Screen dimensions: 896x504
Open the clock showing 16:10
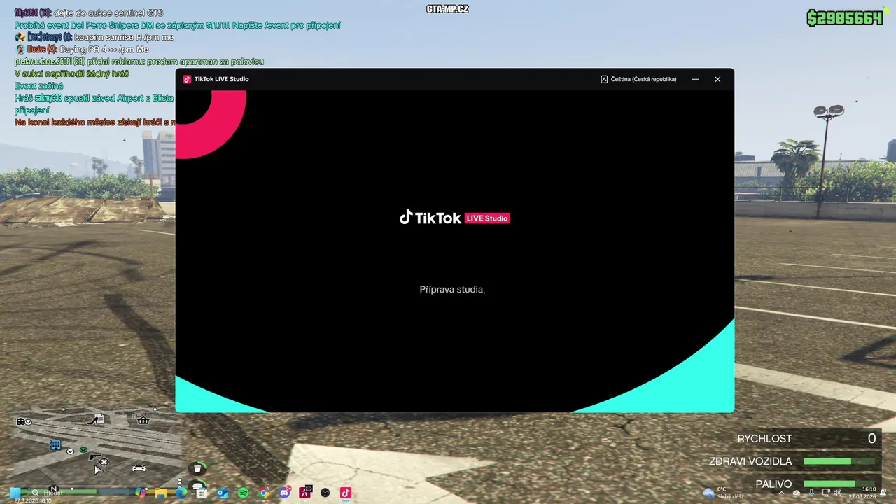tap(862, 493)
